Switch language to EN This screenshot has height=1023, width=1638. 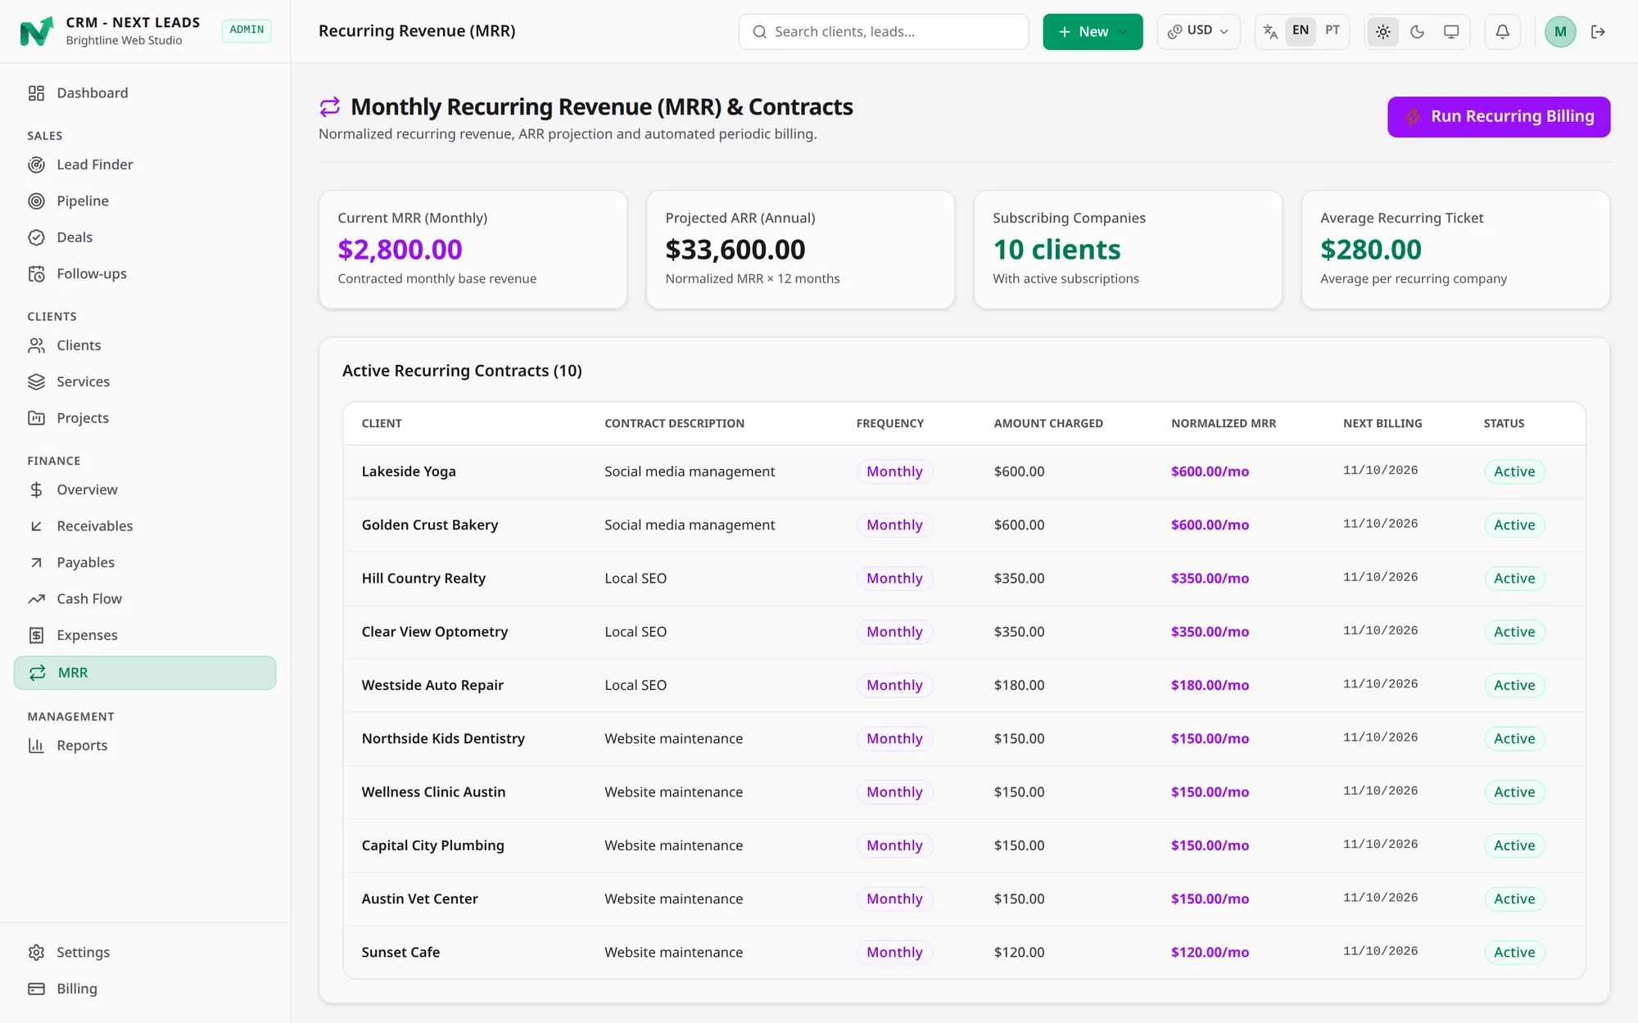pyautogui.click(x=1301, y=31)
